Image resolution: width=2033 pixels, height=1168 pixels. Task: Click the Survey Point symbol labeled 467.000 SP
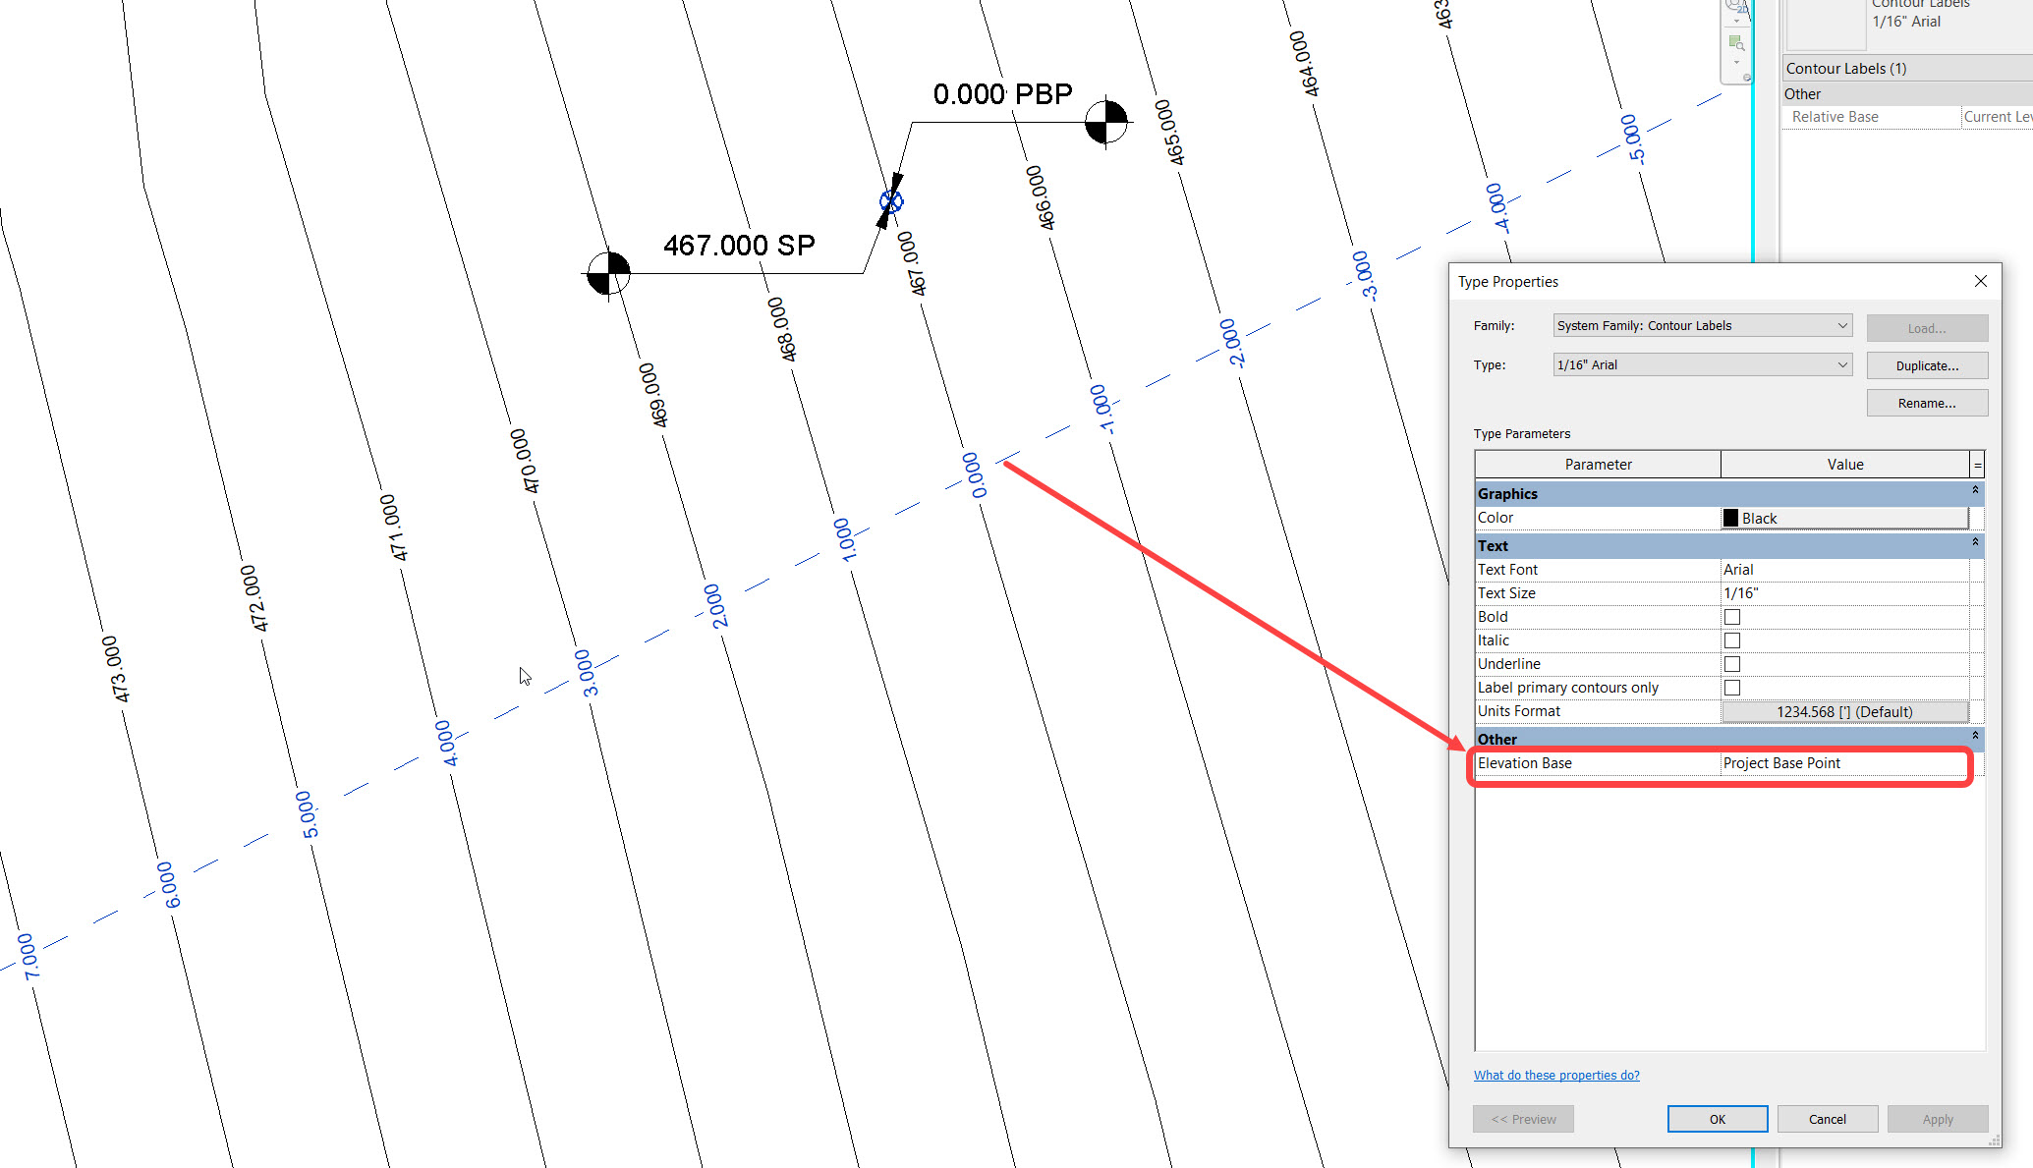(609, 274)
